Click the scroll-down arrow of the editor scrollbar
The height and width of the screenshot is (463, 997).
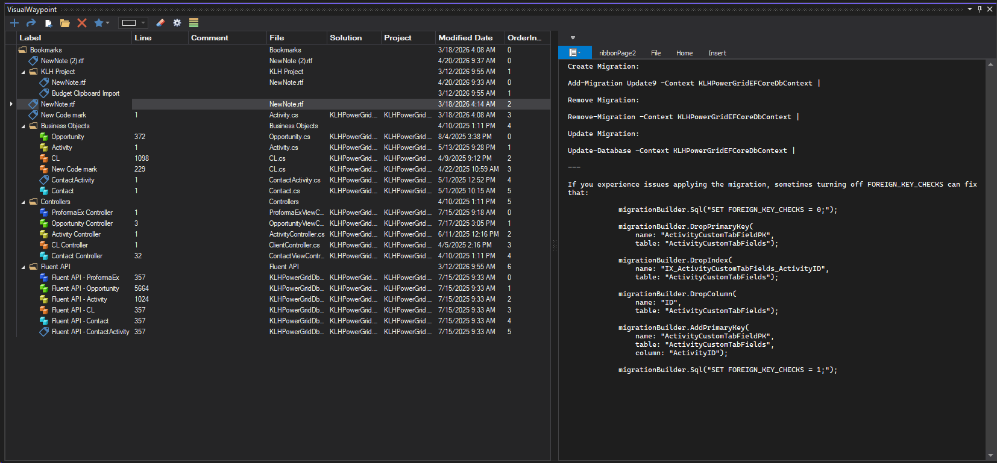(x=990, y=456)
